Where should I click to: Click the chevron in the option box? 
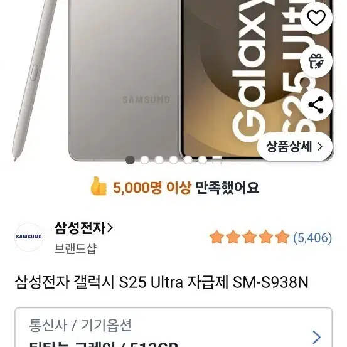[x=317, y=337]
